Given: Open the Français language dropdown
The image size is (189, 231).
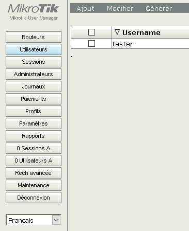Looking at the screenshot, I should [x=34, y=220].
